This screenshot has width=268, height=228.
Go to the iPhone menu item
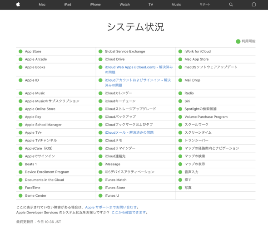tap(95, 5)
